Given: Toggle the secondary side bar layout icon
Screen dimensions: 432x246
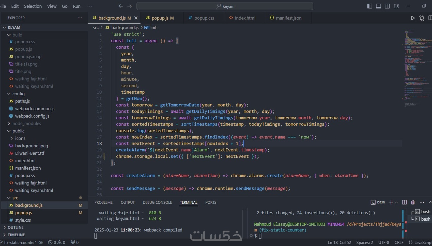Looking at the screenshot, I should coord(387,6).
